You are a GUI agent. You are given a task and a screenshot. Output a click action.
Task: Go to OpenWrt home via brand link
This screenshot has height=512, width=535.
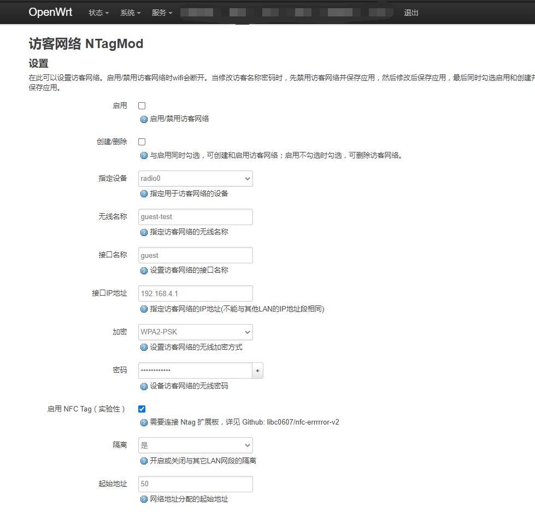[x=50, y=12]
